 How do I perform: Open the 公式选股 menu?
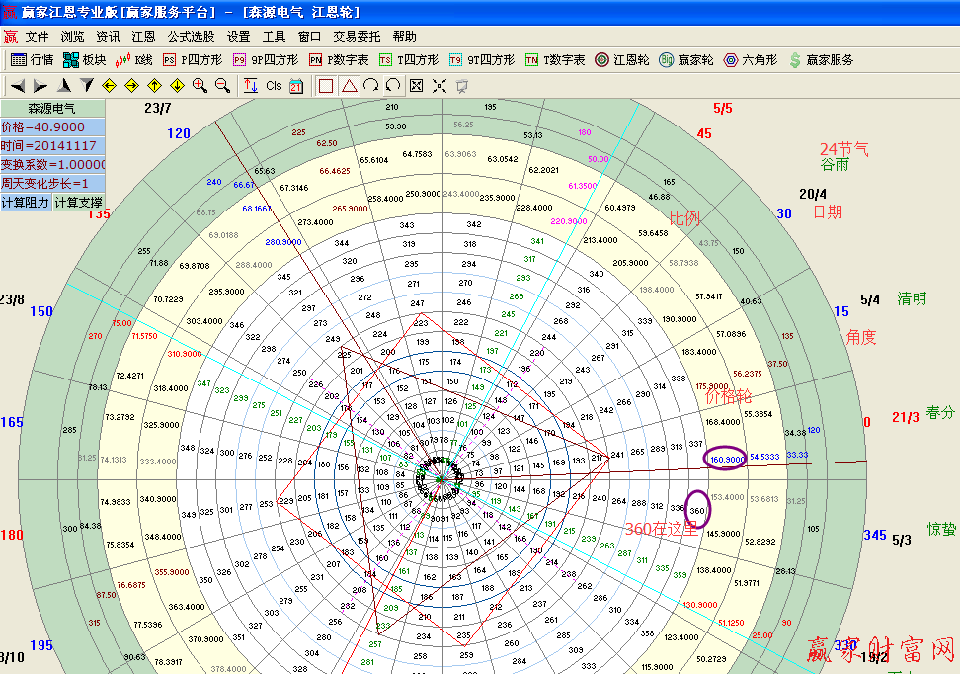(191, 36)
